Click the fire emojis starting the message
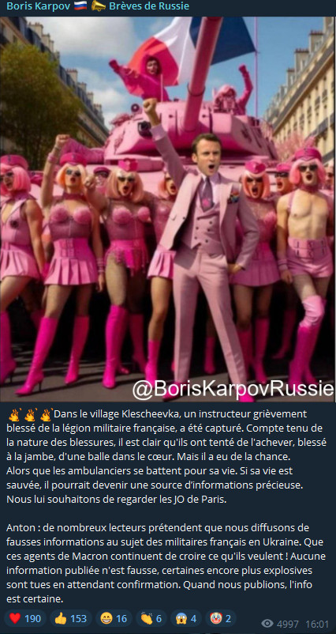Screen dimensions: 336x634 (x=31, y=415)
